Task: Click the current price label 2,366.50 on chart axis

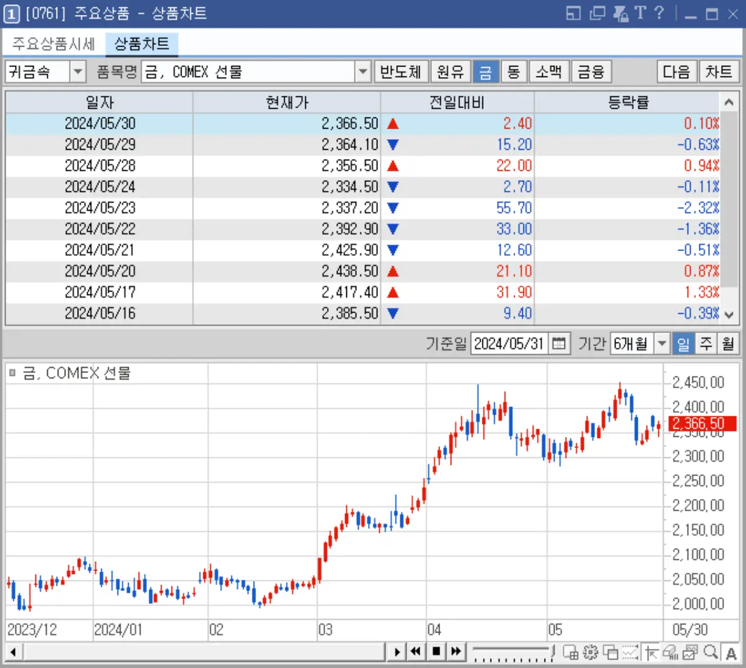Action: (x=702, y=424)
